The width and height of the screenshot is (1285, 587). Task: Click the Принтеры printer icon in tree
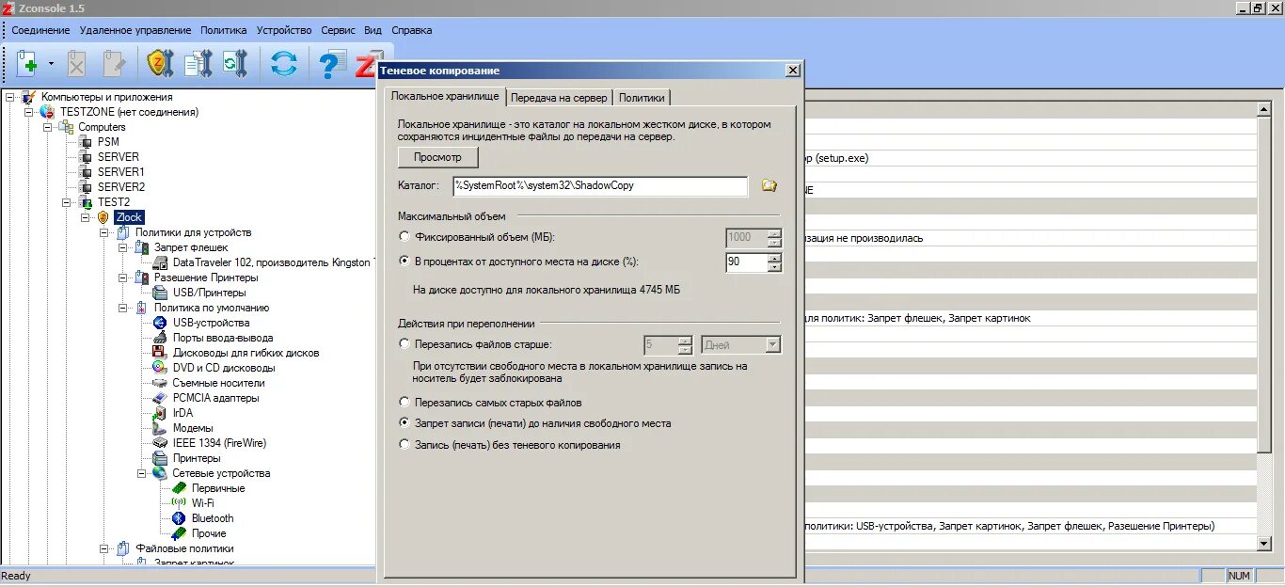pos(160,458)
